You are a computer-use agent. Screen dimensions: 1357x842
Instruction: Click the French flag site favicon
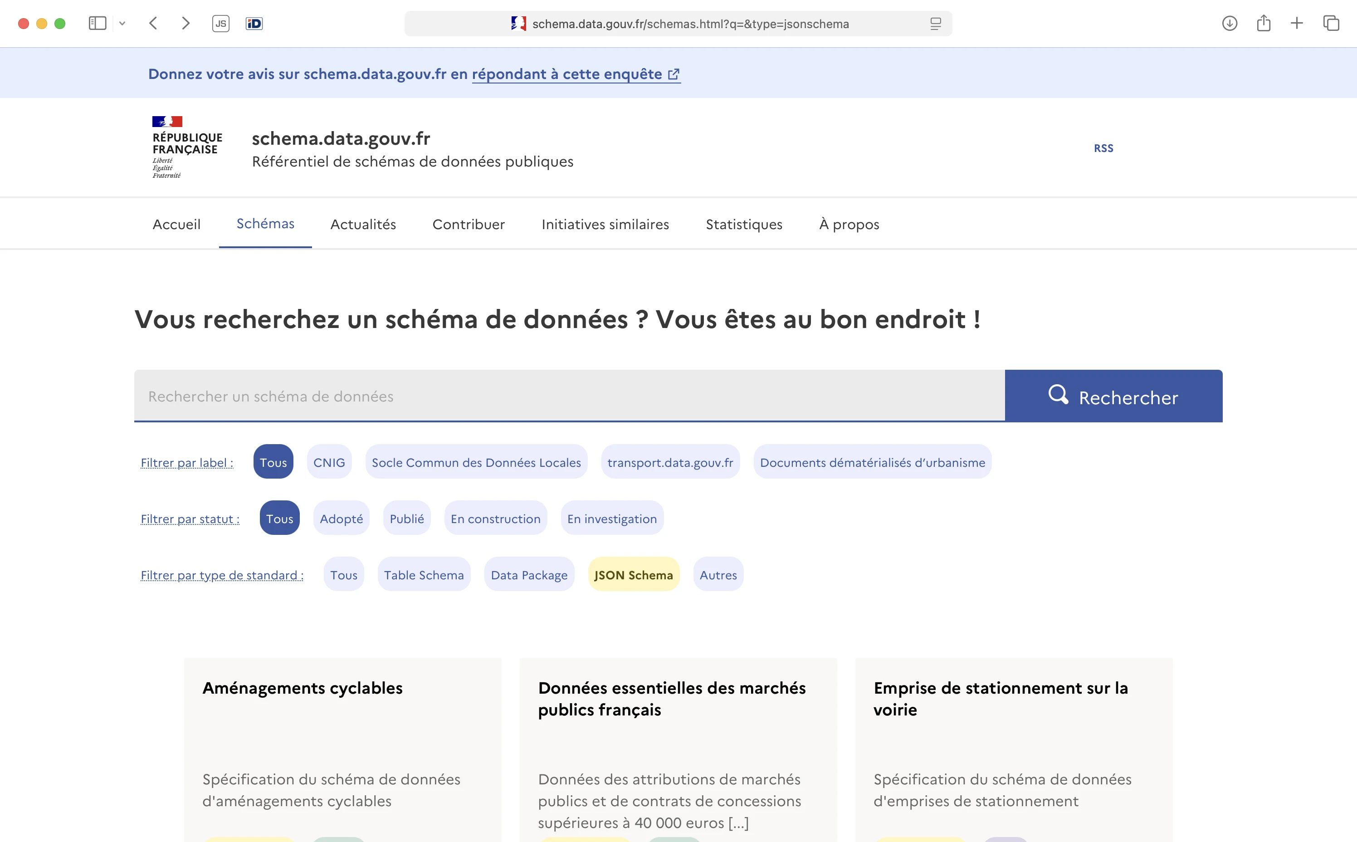point(518,24)
